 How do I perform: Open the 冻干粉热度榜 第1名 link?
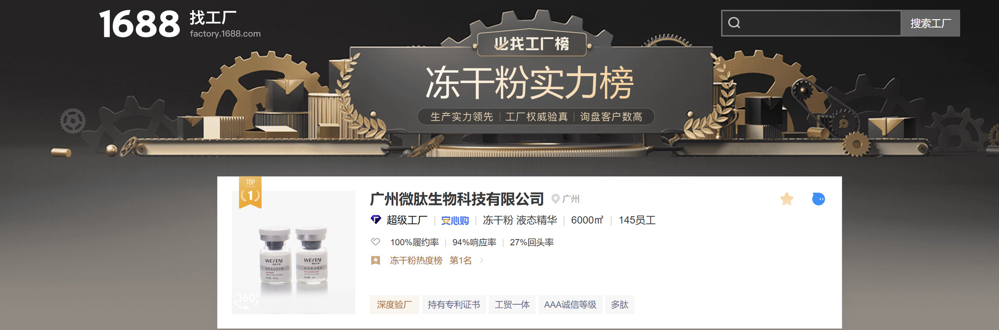[431, 260]
